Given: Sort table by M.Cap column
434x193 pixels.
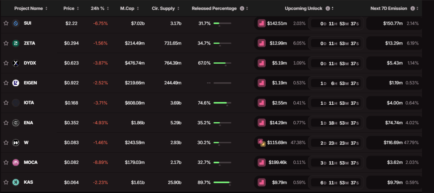Looking at the screenshot, I should click(130, 8).
